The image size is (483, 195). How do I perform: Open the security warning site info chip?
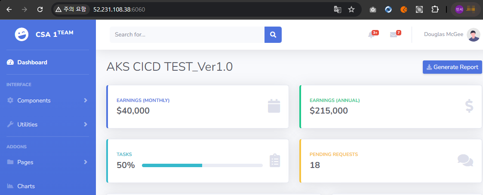71,9
